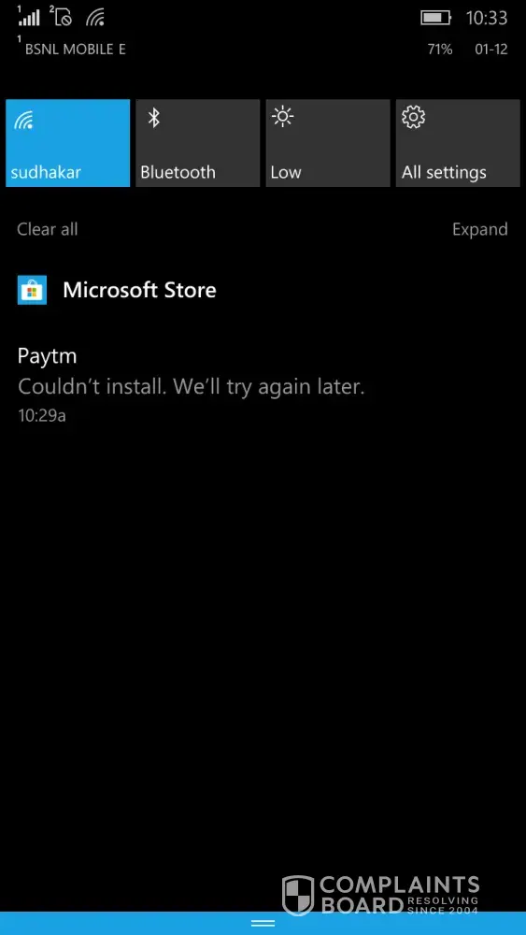This screenshot has width=526, height=935.
Task: Toggle the sudhakar Wi-Fi quick action tile
Action: point(68,143)
